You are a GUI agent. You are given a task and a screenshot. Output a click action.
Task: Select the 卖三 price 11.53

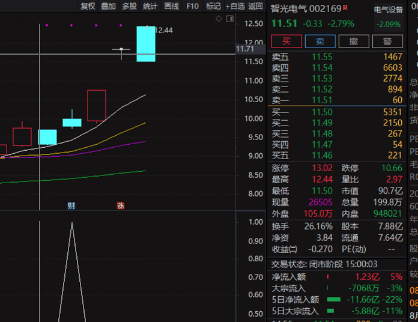pyautogui.click(x=322, y=78)
